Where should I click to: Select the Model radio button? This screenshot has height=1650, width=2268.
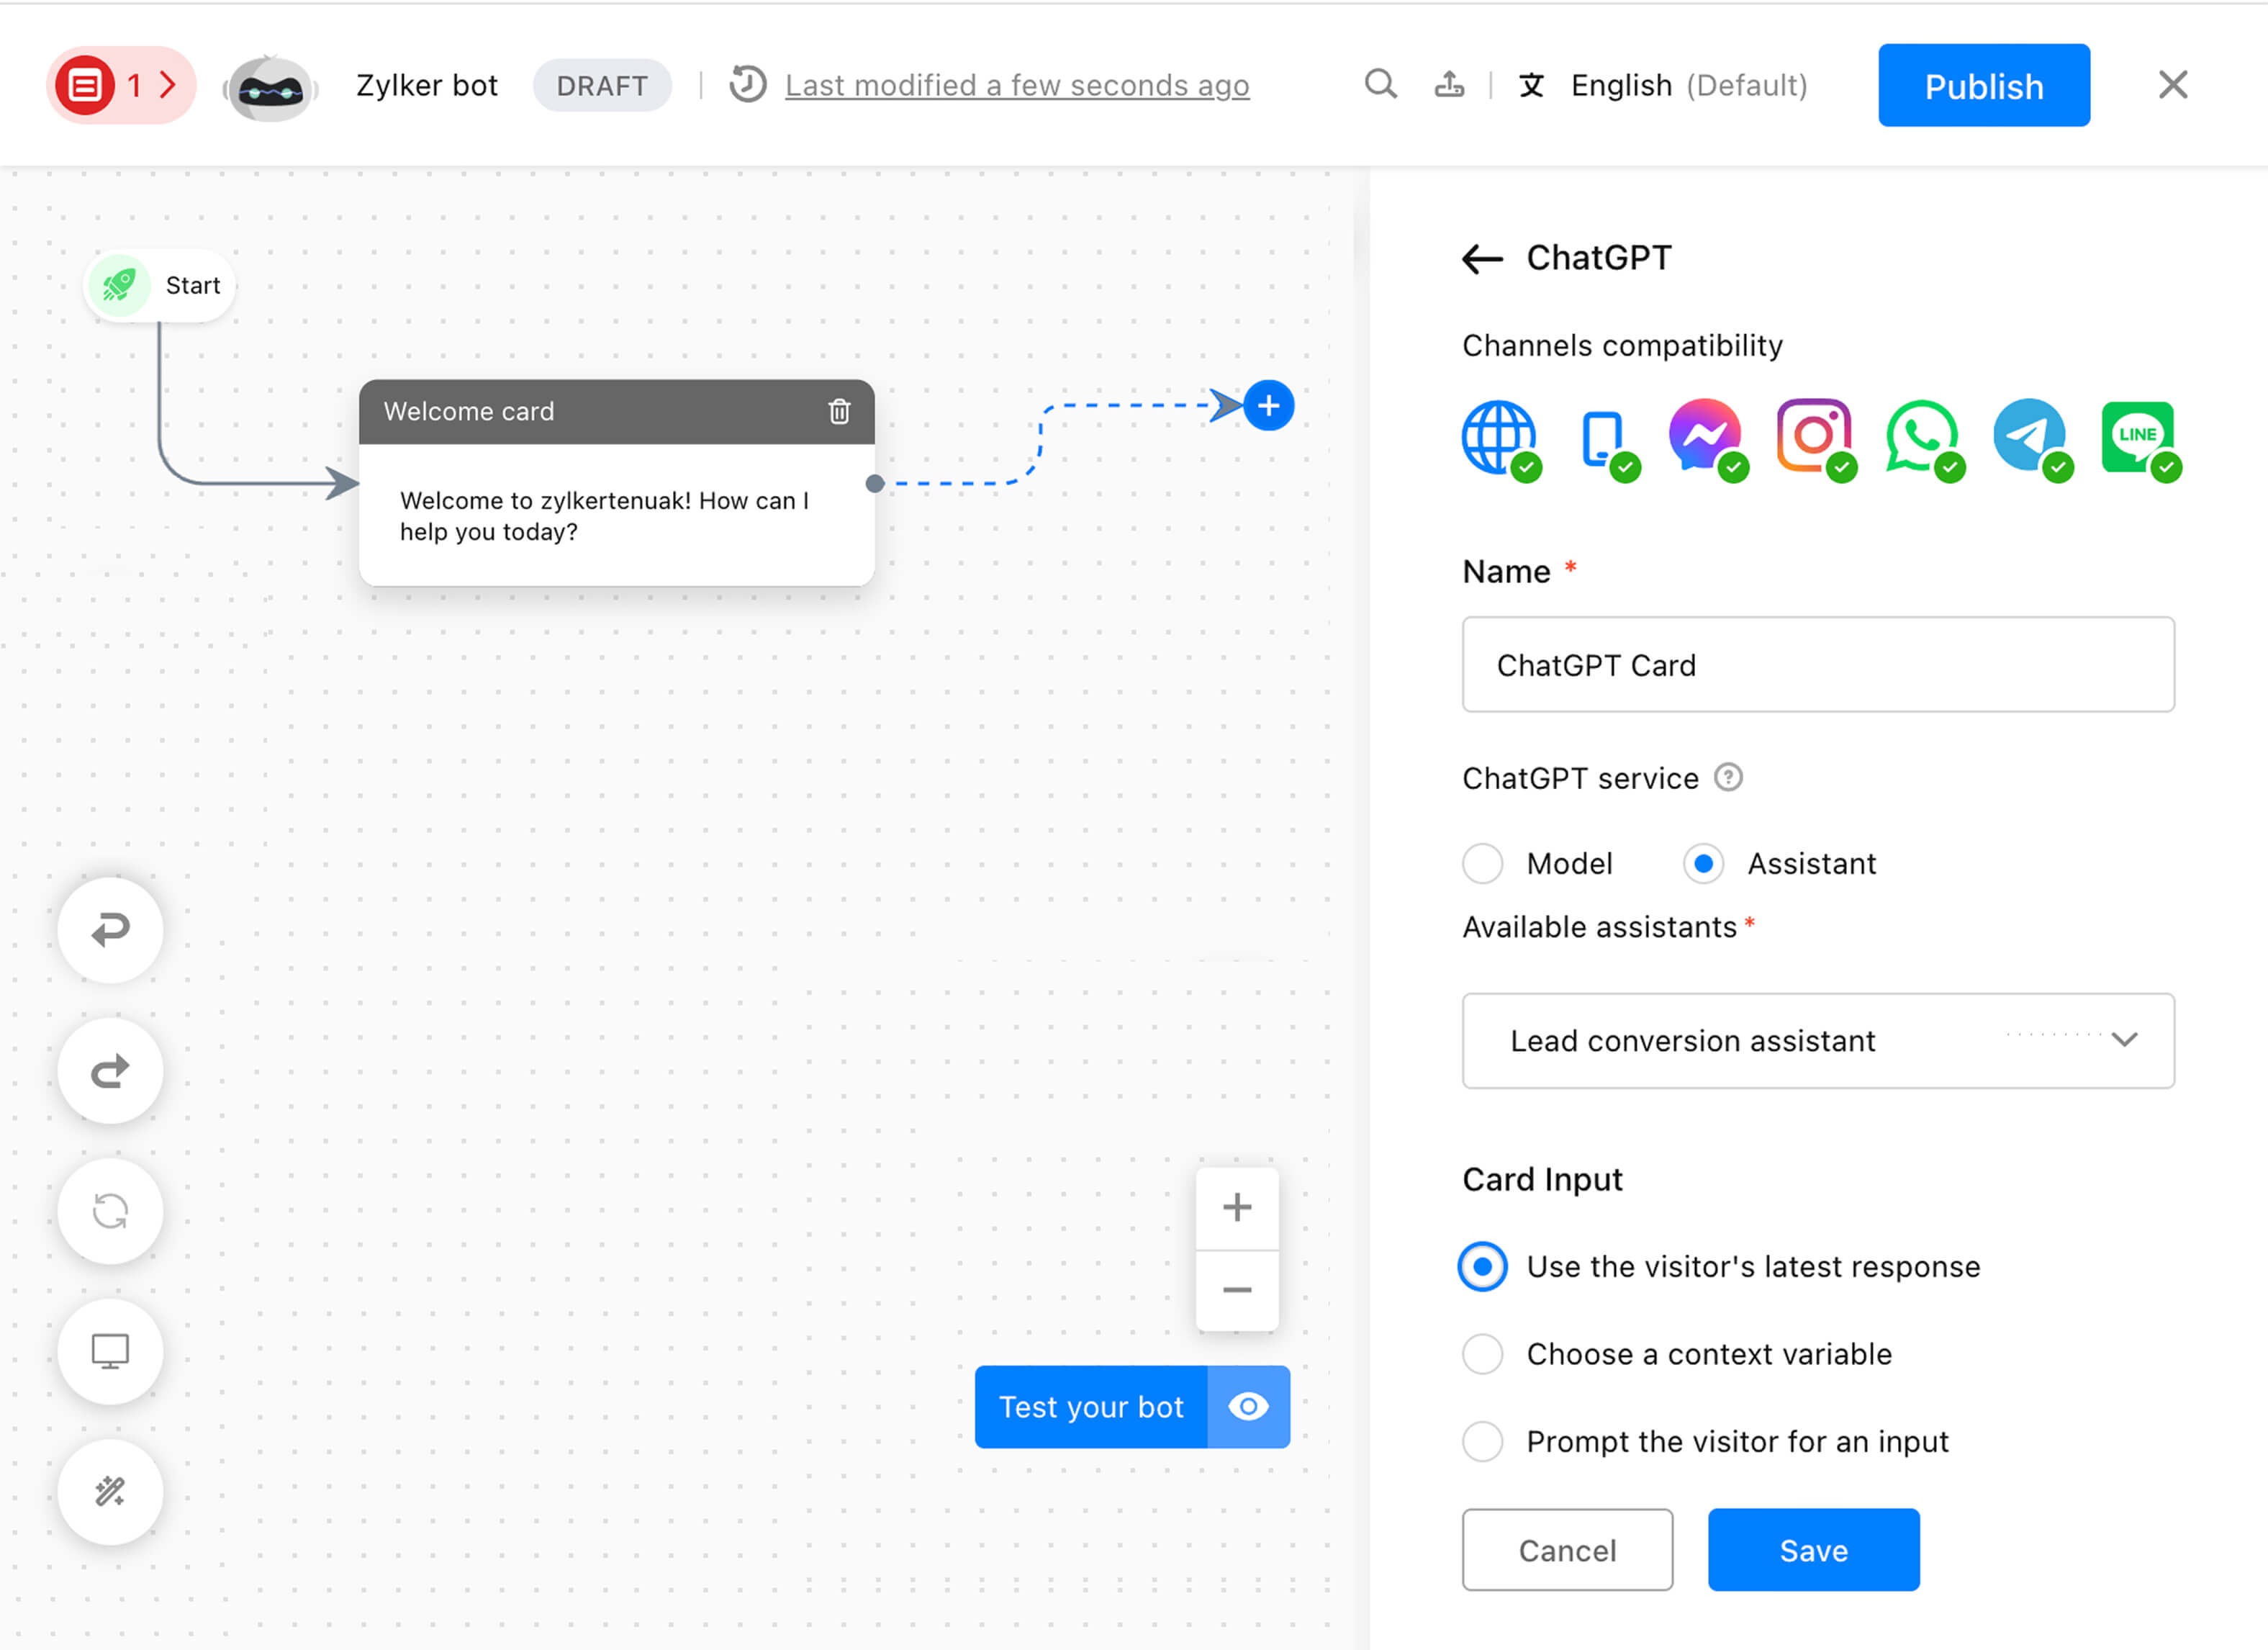click(1483, 863)
